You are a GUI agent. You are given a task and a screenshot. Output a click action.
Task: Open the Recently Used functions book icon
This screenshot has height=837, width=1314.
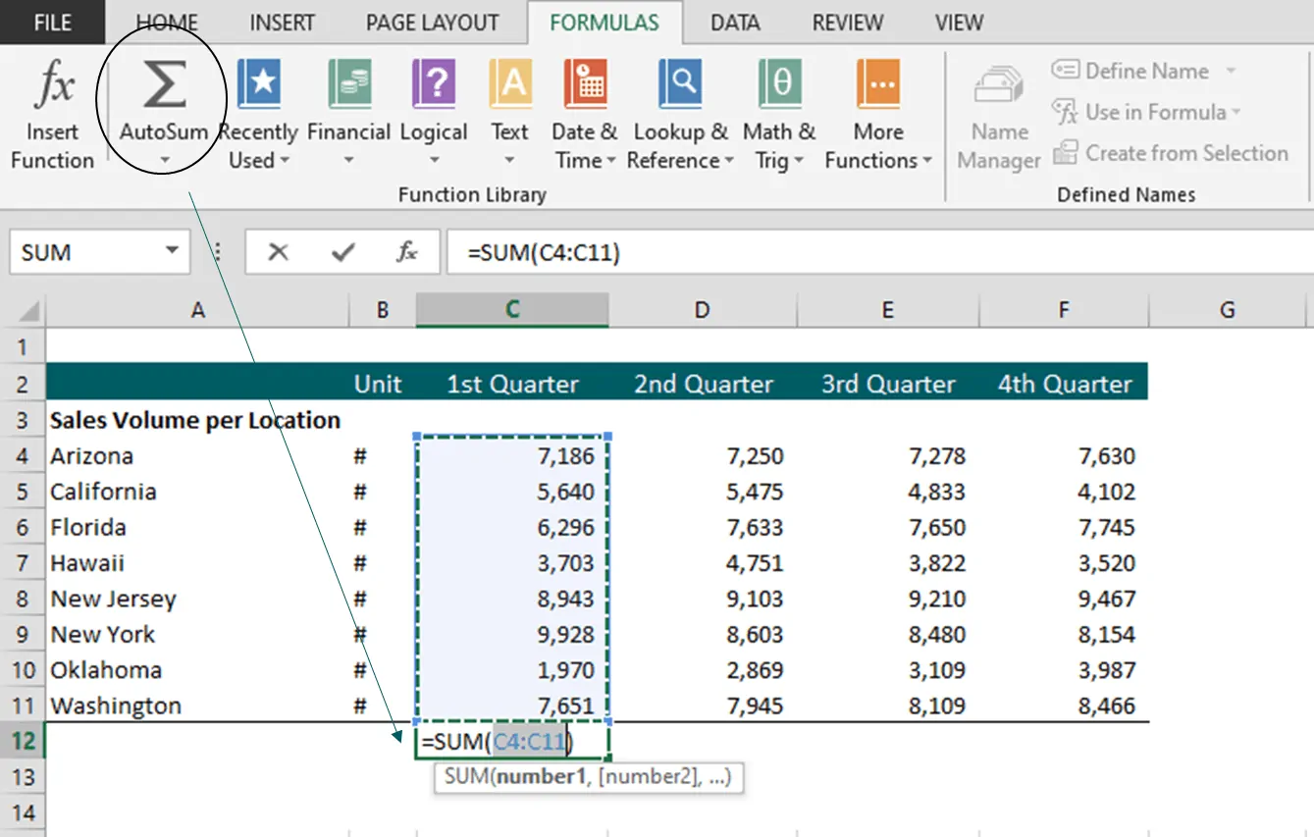259,84
